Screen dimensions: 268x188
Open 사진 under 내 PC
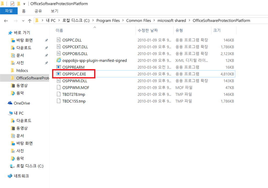[x=20, y=151]
